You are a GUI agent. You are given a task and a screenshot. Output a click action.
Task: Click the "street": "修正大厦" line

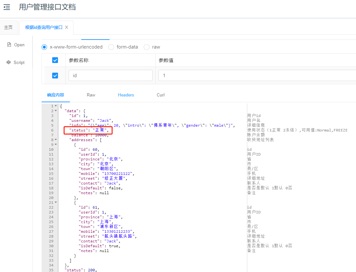[103, 179]
